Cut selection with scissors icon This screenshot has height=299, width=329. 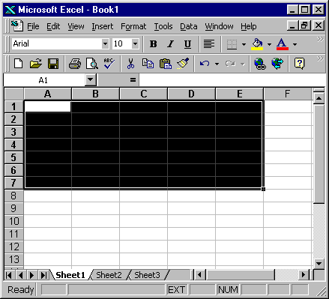click(130, 64)
